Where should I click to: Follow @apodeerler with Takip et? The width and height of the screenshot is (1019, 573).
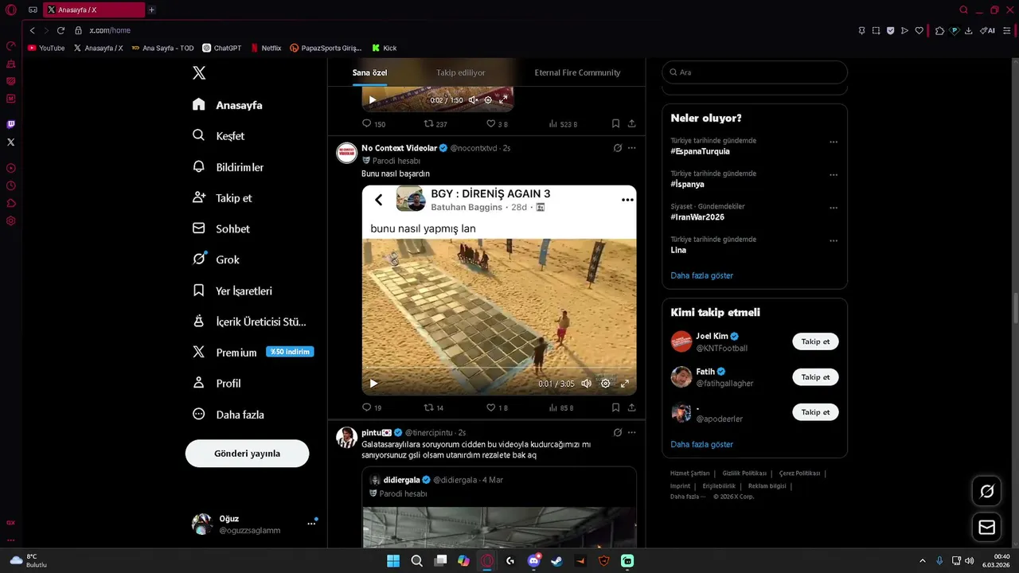[815, 412]
